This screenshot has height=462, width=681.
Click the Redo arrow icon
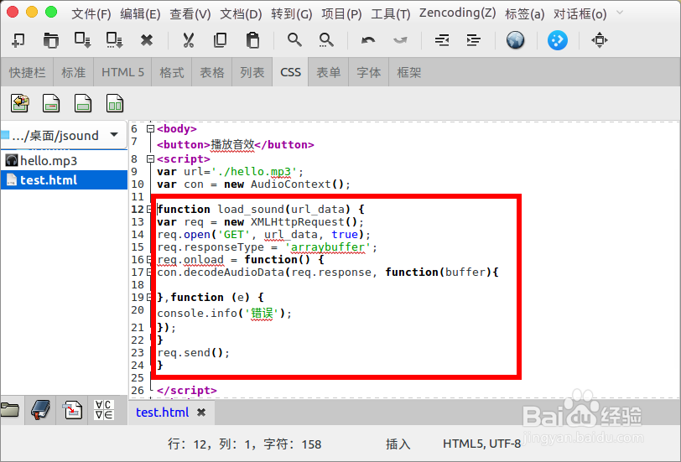tap(400, 40)
